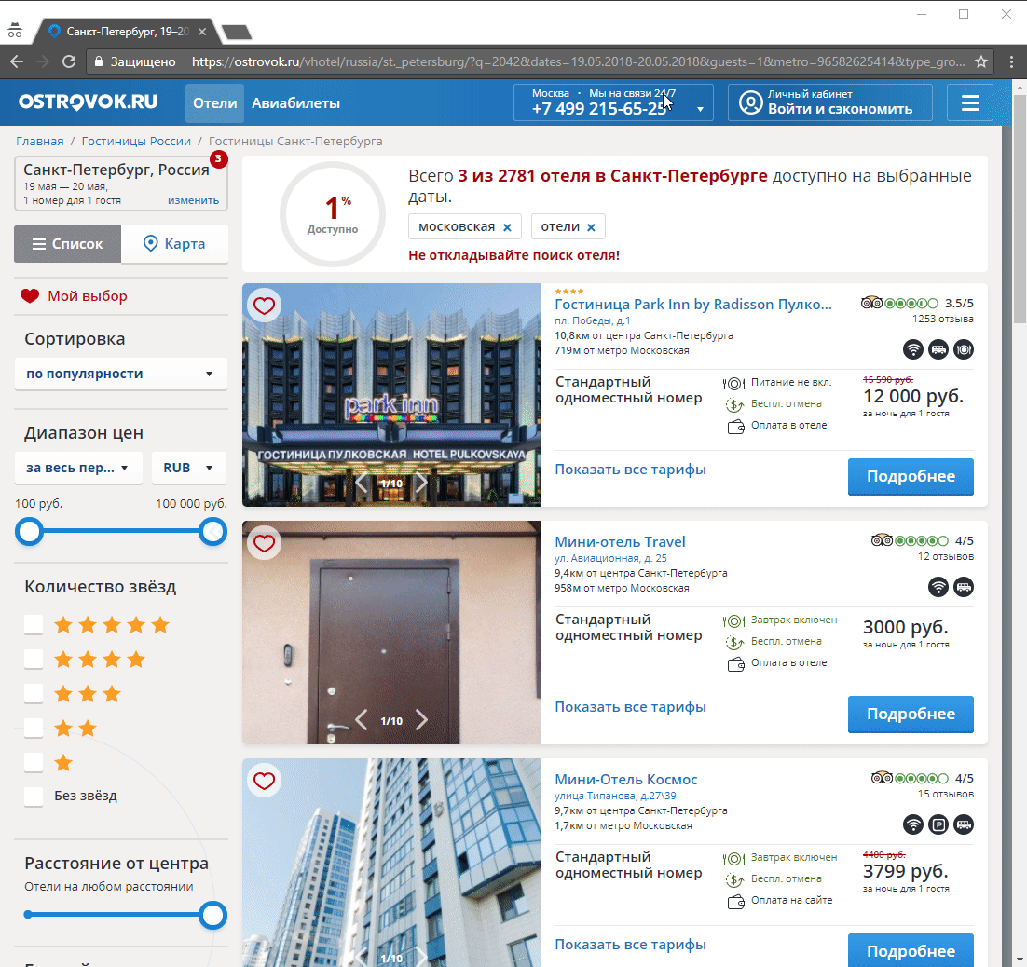Add Мини-Отель Космос to favorites heart
This screenshot has height=967, width=1027.
[x=264, y=781]
